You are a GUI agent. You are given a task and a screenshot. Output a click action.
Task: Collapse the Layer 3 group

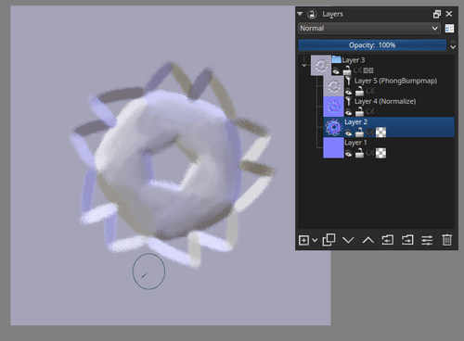click(304, 65)
